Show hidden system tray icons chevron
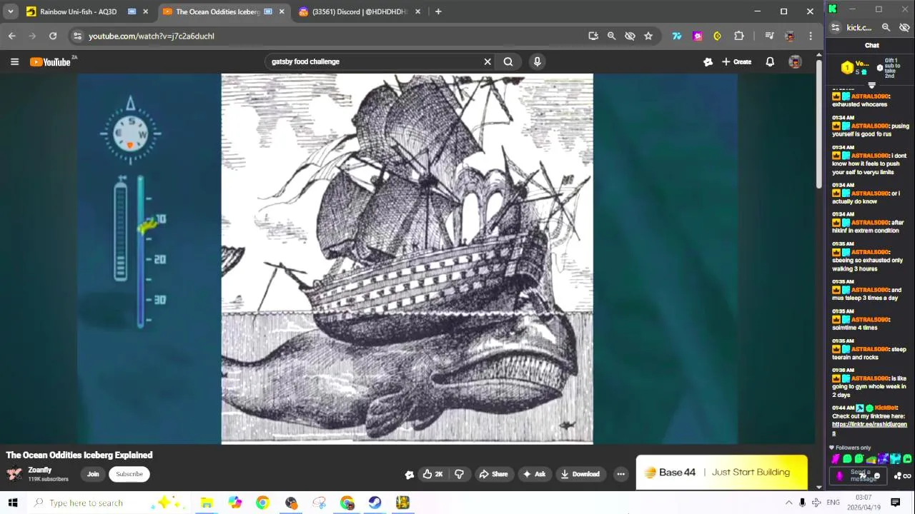Image resolution: width=915 pixels, height=514 pixels. 788,503
